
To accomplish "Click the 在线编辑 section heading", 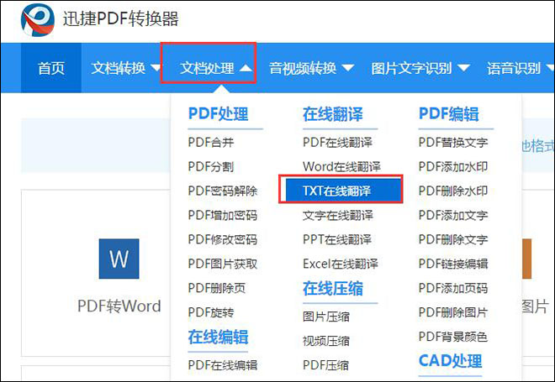I will (218, 337).
